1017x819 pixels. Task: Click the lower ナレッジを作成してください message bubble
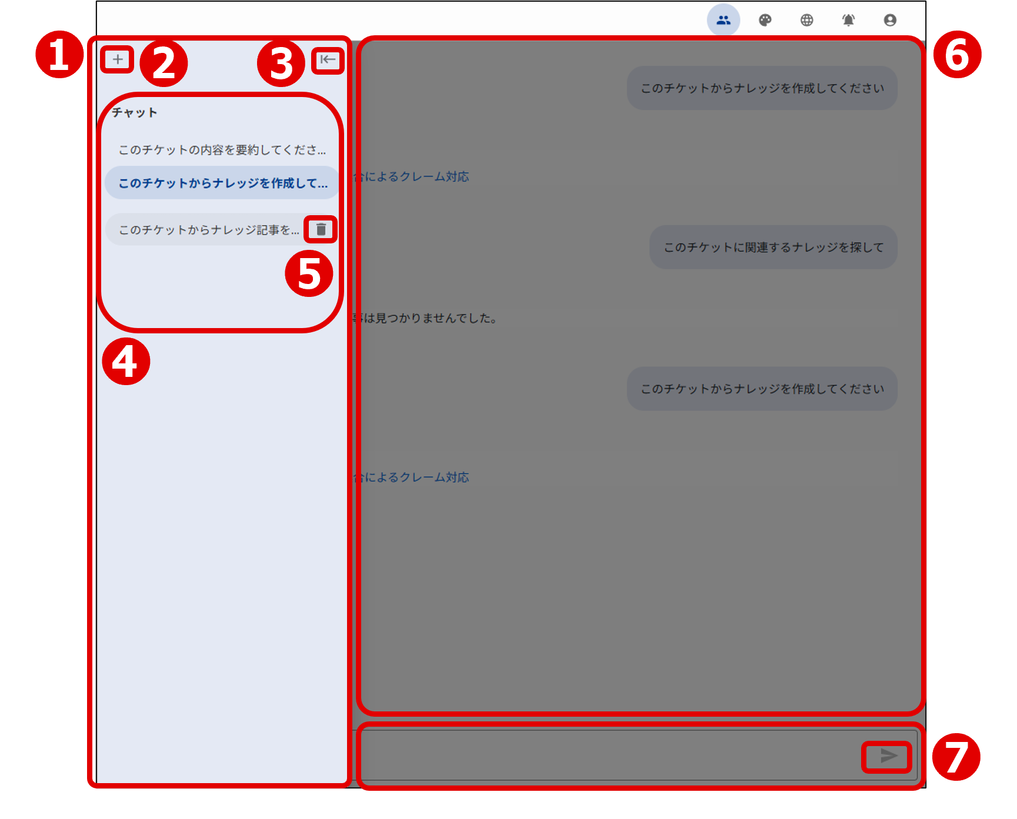(762, 389)
